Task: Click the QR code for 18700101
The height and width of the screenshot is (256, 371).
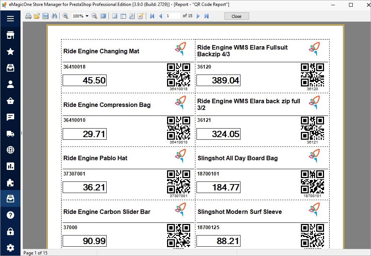Action: pyautogui.click(x=312, y=182)
